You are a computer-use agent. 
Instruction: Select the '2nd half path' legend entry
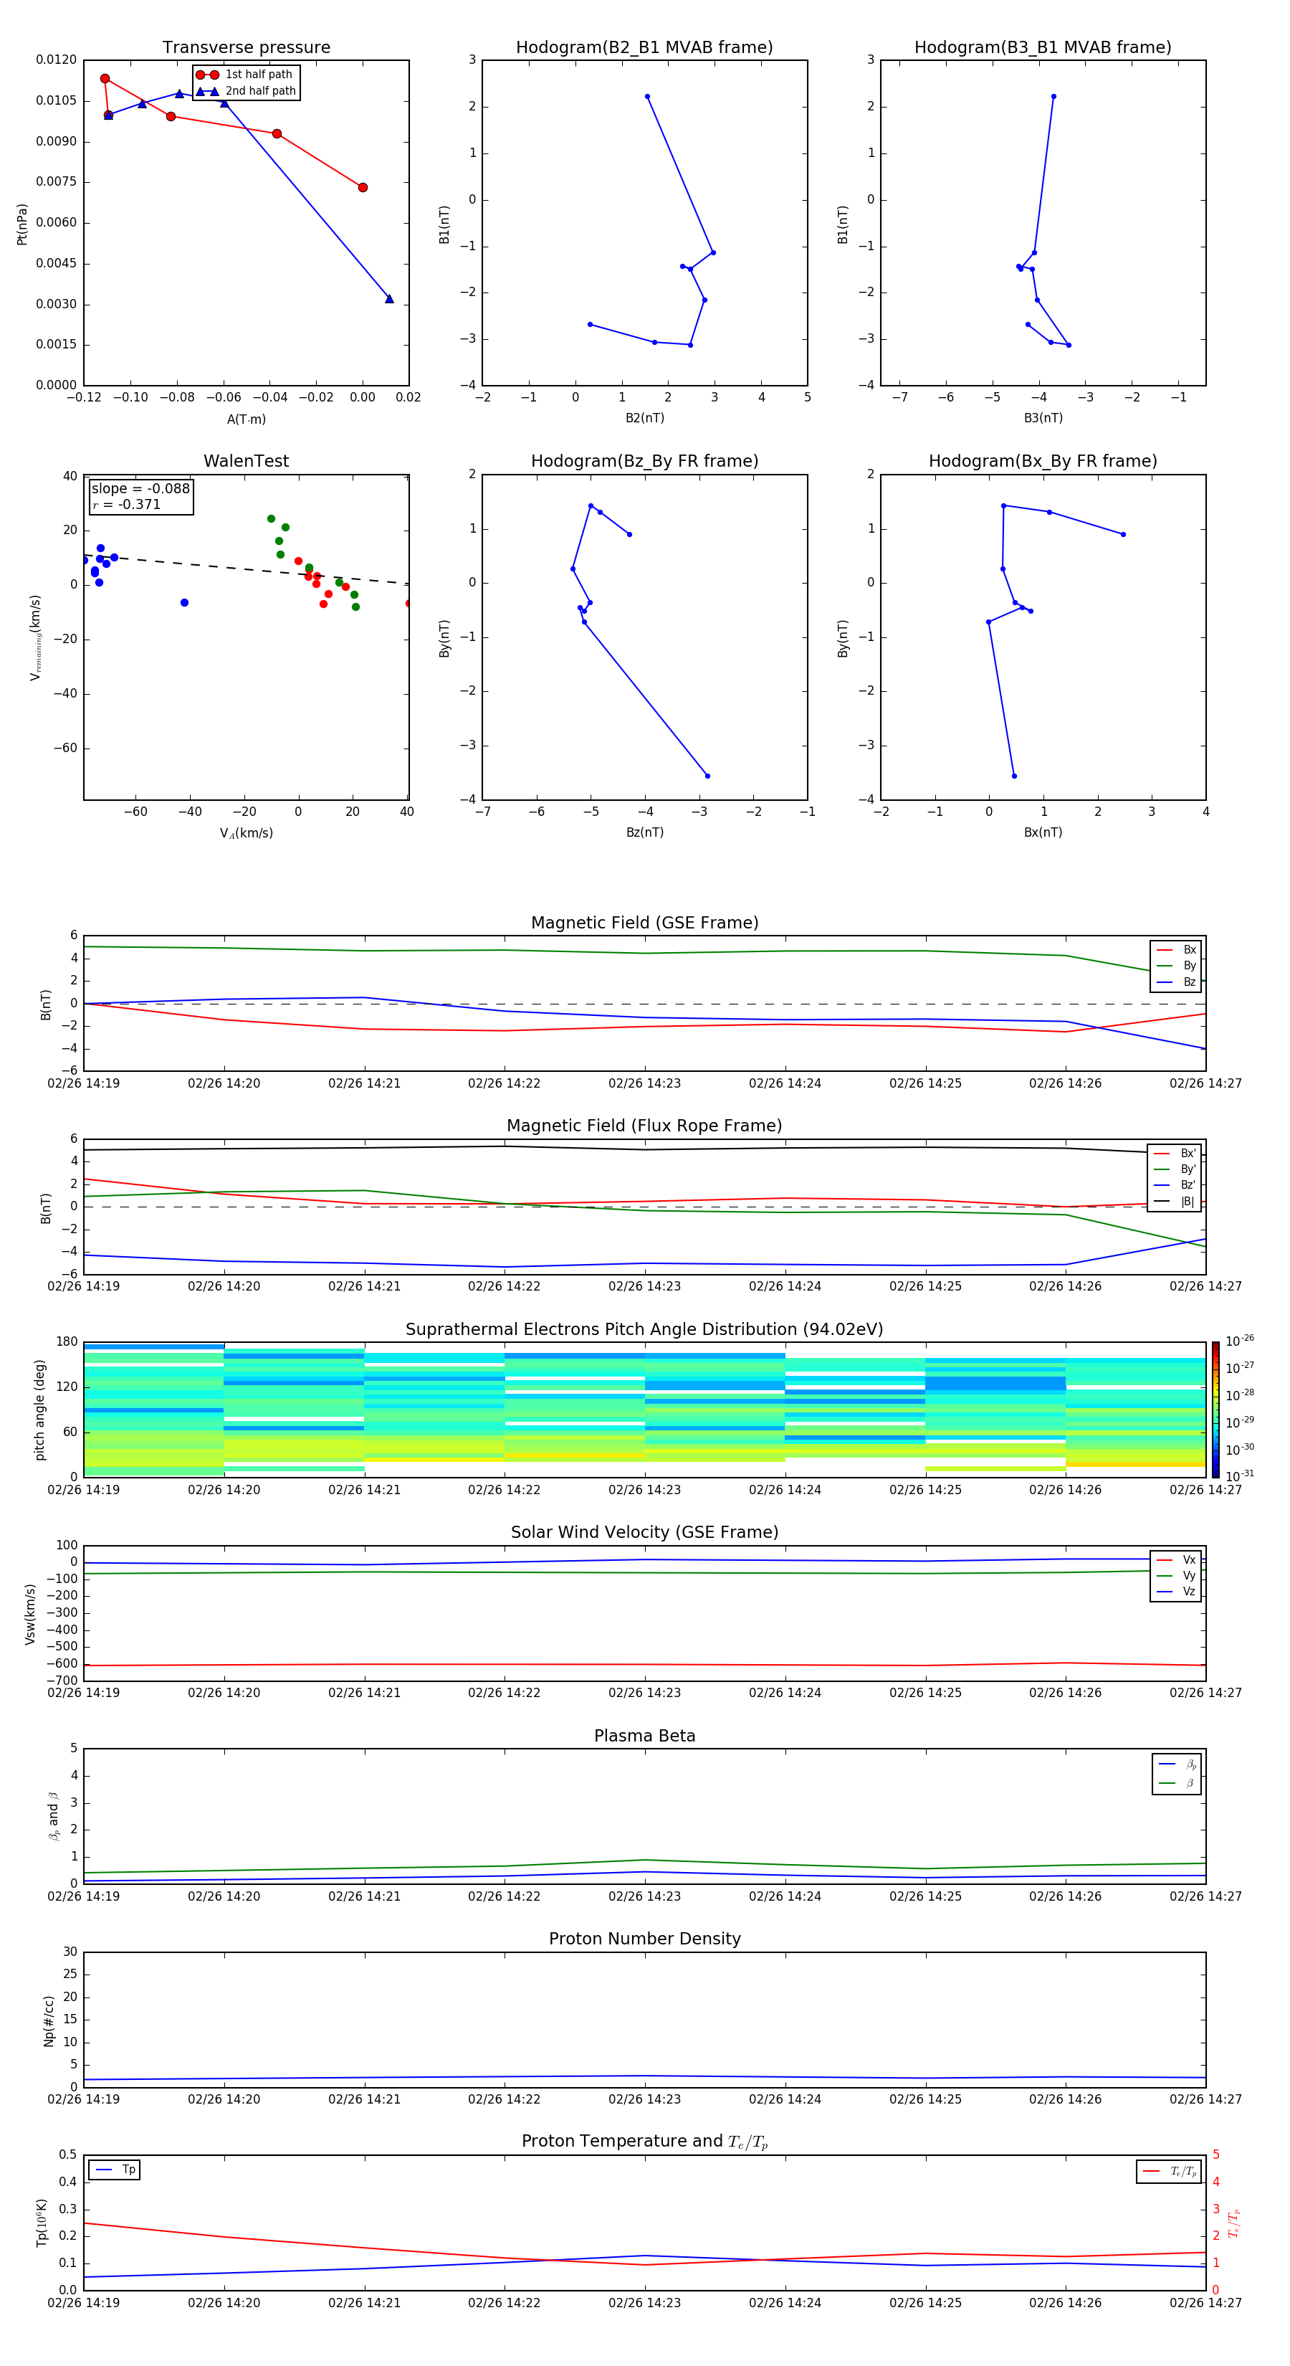point(246,91)
